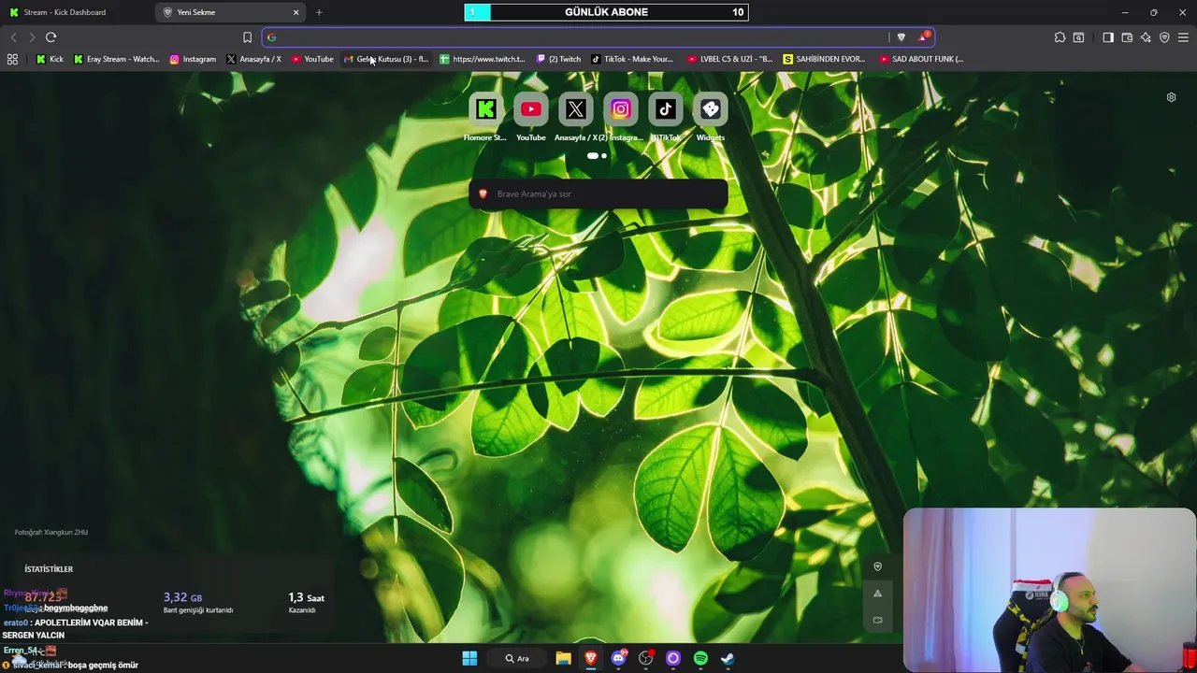Click the Windows Start button
Viewport: 1197px width, 673px height.
pos(469,658)
